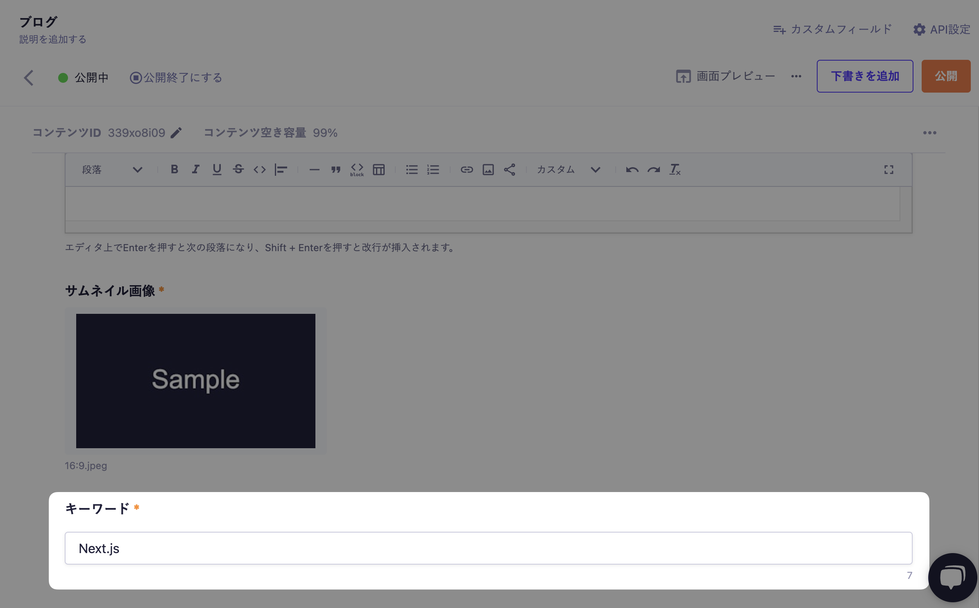Toggle bold formatting in the editor toolbar
This screenshot has height=608, width=979.
174,169
